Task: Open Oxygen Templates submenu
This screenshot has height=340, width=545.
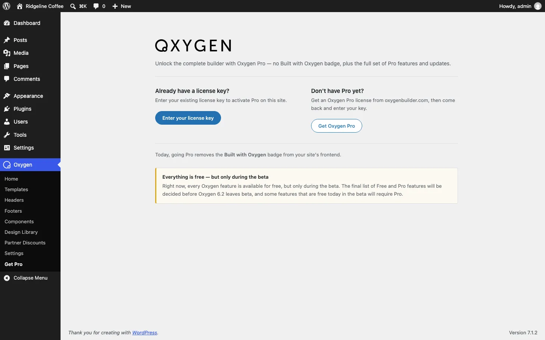Action: click(16, 190)
